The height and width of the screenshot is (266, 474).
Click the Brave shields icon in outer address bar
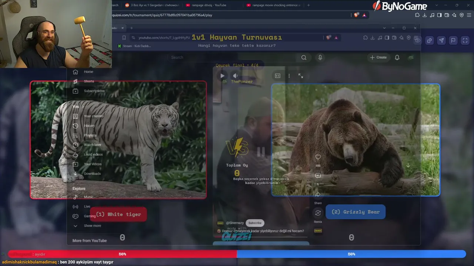356,15
